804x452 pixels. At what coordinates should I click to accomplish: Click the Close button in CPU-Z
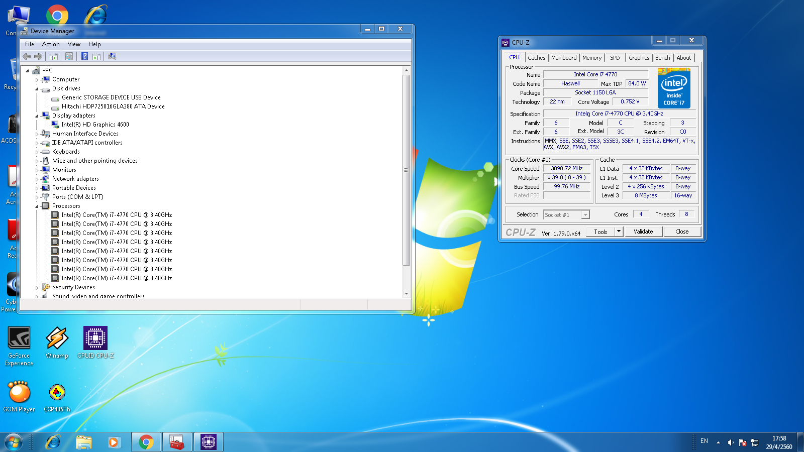682,232
